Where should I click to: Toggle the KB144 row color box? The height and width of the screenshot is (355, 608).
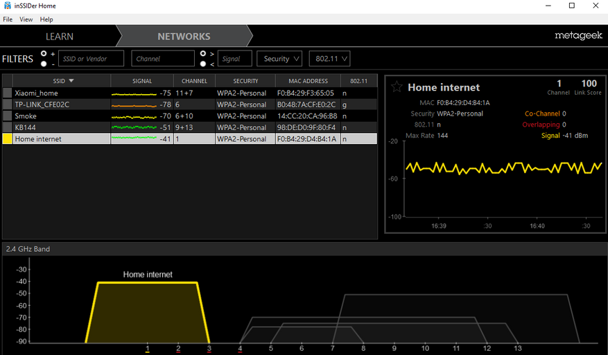8,127
